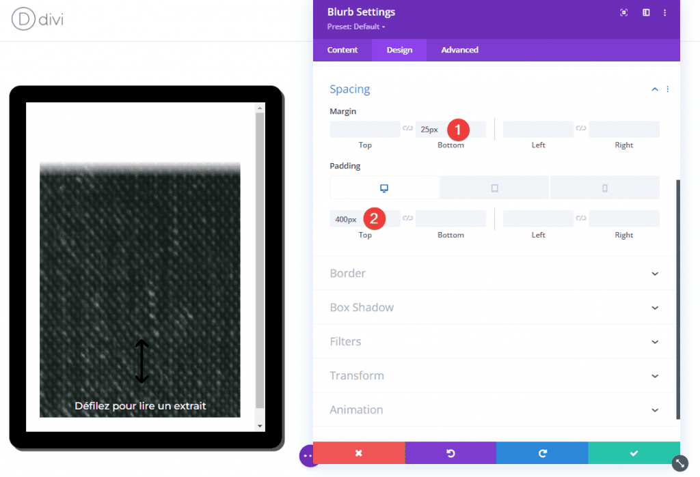
Task: Open the focus mode icon in Blurb Settings header
Action: point(623,12)
